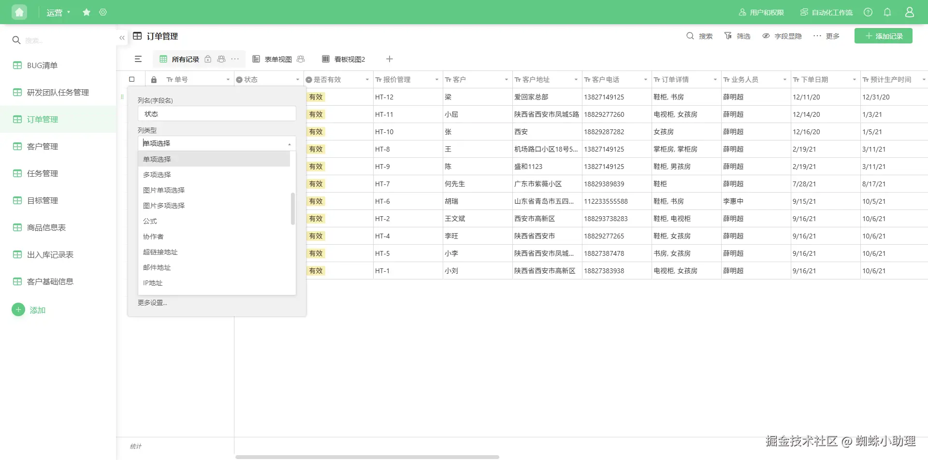Open the 运营 workspace dropdown
This screenshot has width=928, height=460.
(58, 13)
